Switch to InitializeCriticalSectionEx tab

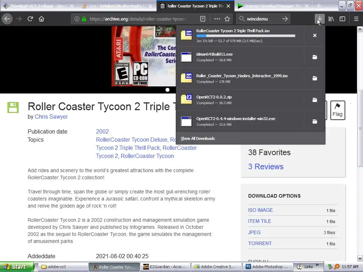(117, 6)
